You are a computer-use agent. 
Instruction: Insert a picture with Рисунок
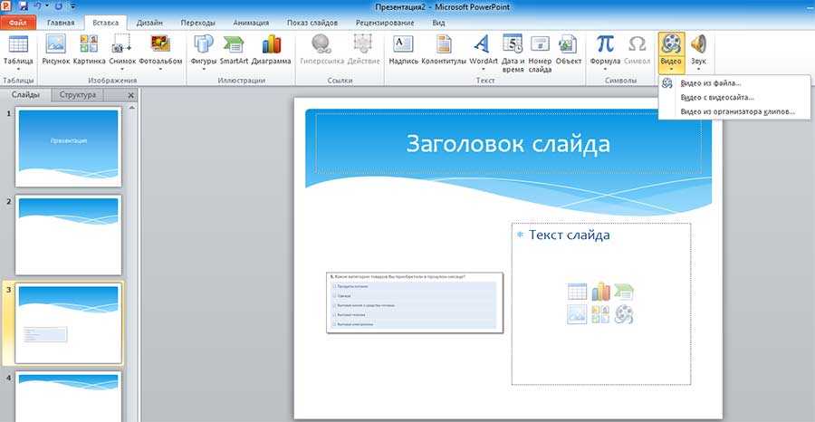click(55, 43)
